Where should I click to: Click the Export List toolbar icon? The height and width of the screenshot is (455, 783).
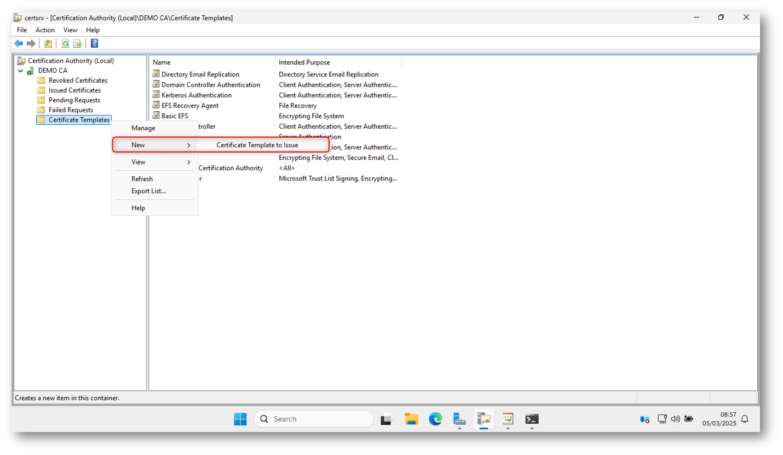78,43
